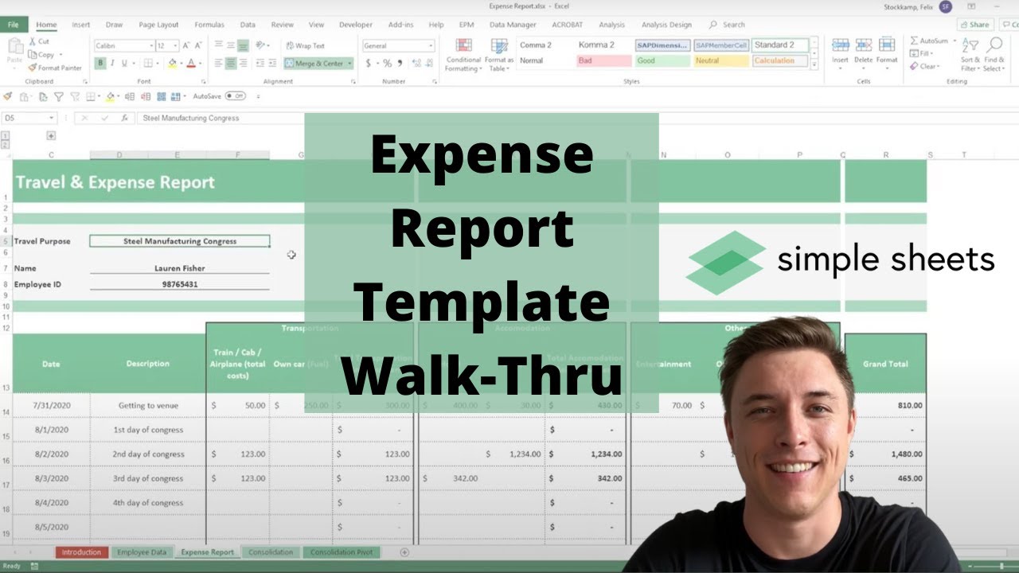1019x573 pixels.
Task: Open the Font dialog launcher
Action: coord(202,81)
